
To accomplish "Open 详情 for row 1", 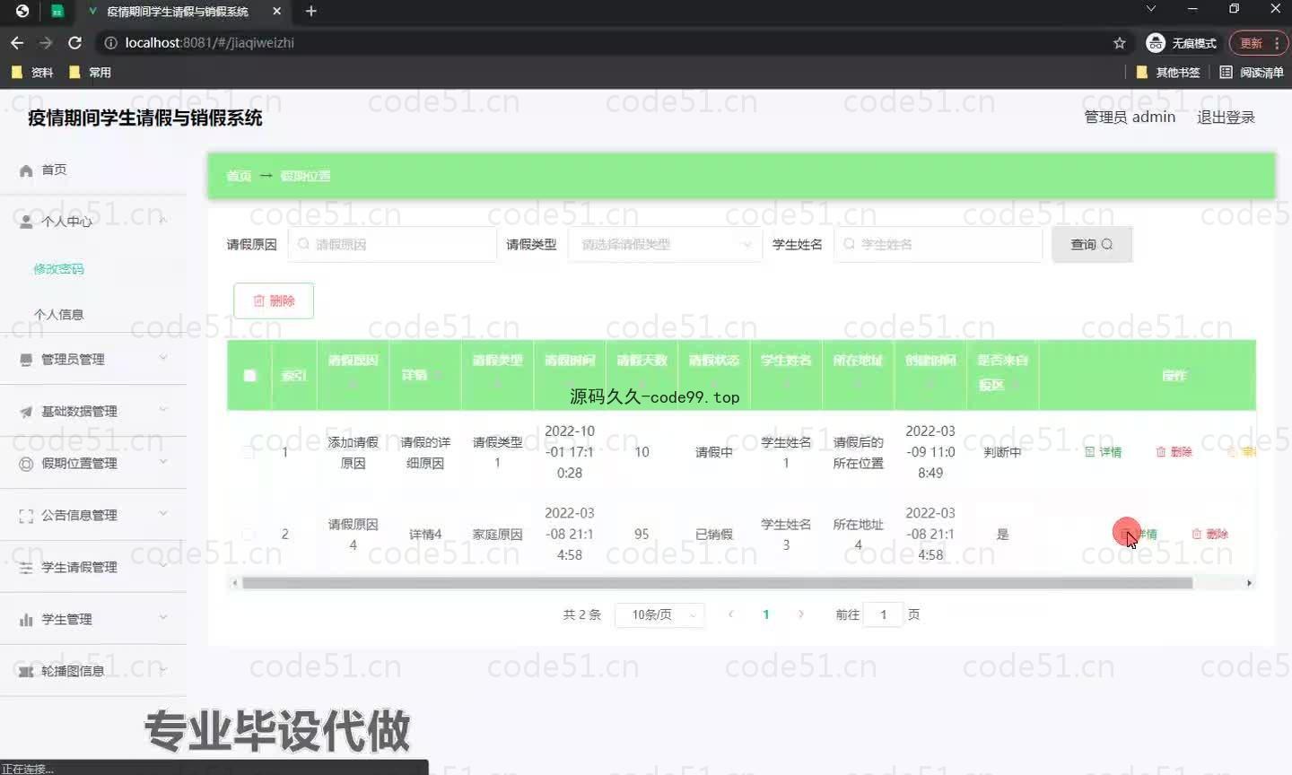I will tap(1104, 452).
